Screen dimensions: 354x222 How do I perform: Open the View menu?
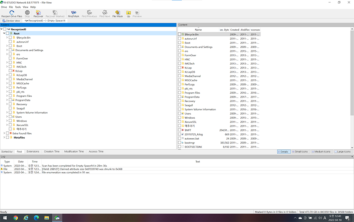(x=26, y=7)
